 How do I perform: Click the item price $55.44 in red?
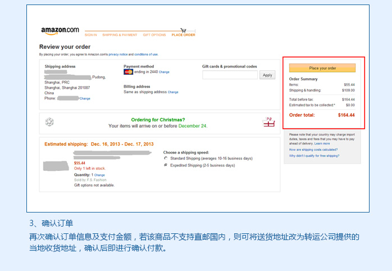(80, 163)
